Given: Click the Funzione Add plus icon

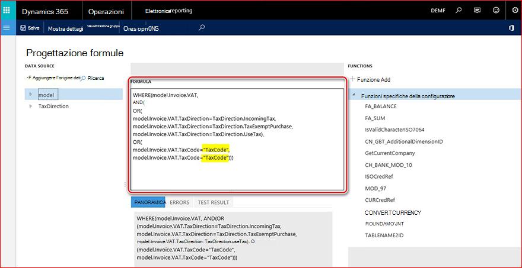Looking at the screenshot, I should [x=352, y=79].
